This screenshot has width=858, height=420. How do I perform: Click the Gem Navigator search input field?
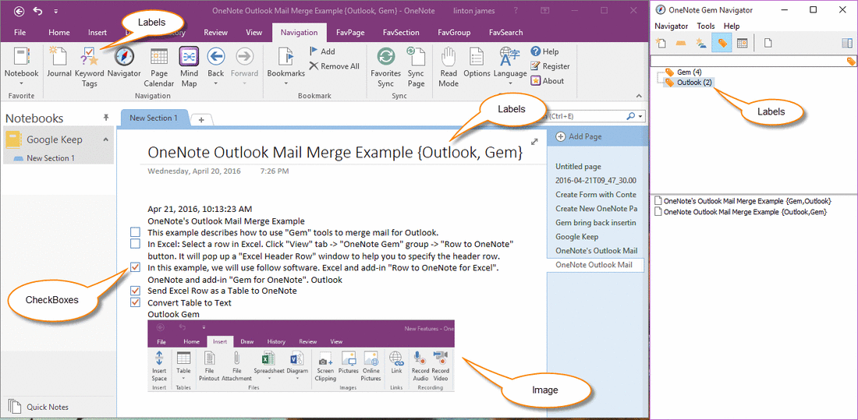(747, 62)
